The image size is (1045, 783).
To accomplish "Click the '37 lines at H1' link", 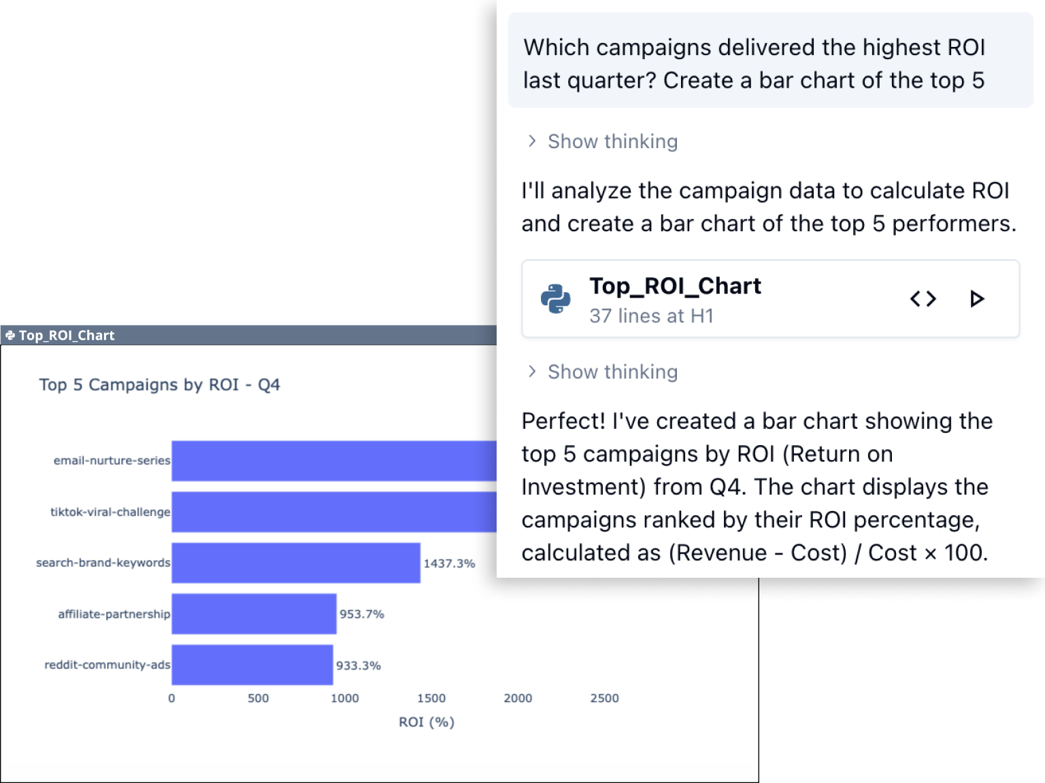I will click(x=651, y=315).
